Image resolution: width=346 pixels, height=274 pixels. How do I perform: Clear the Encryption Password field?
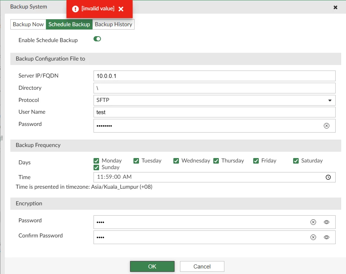313,222
